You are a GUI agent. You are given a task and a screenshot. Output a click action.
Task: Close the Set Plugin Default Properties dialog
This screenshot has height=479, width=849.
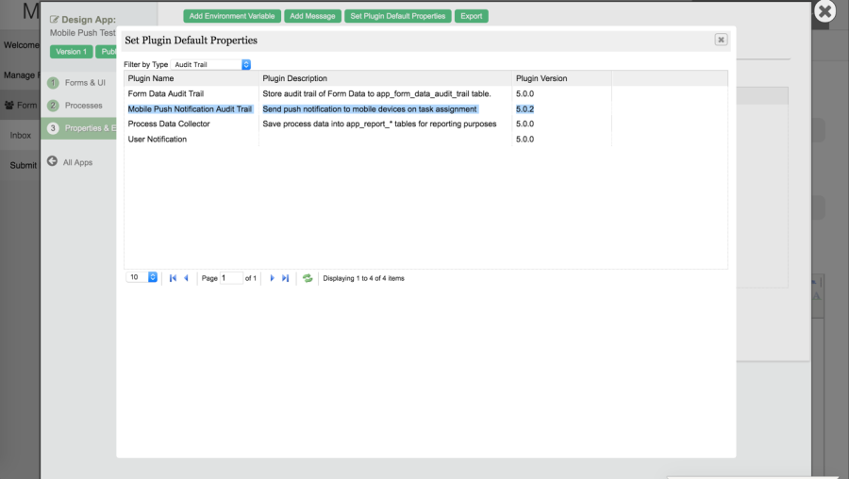pos(721,40)
